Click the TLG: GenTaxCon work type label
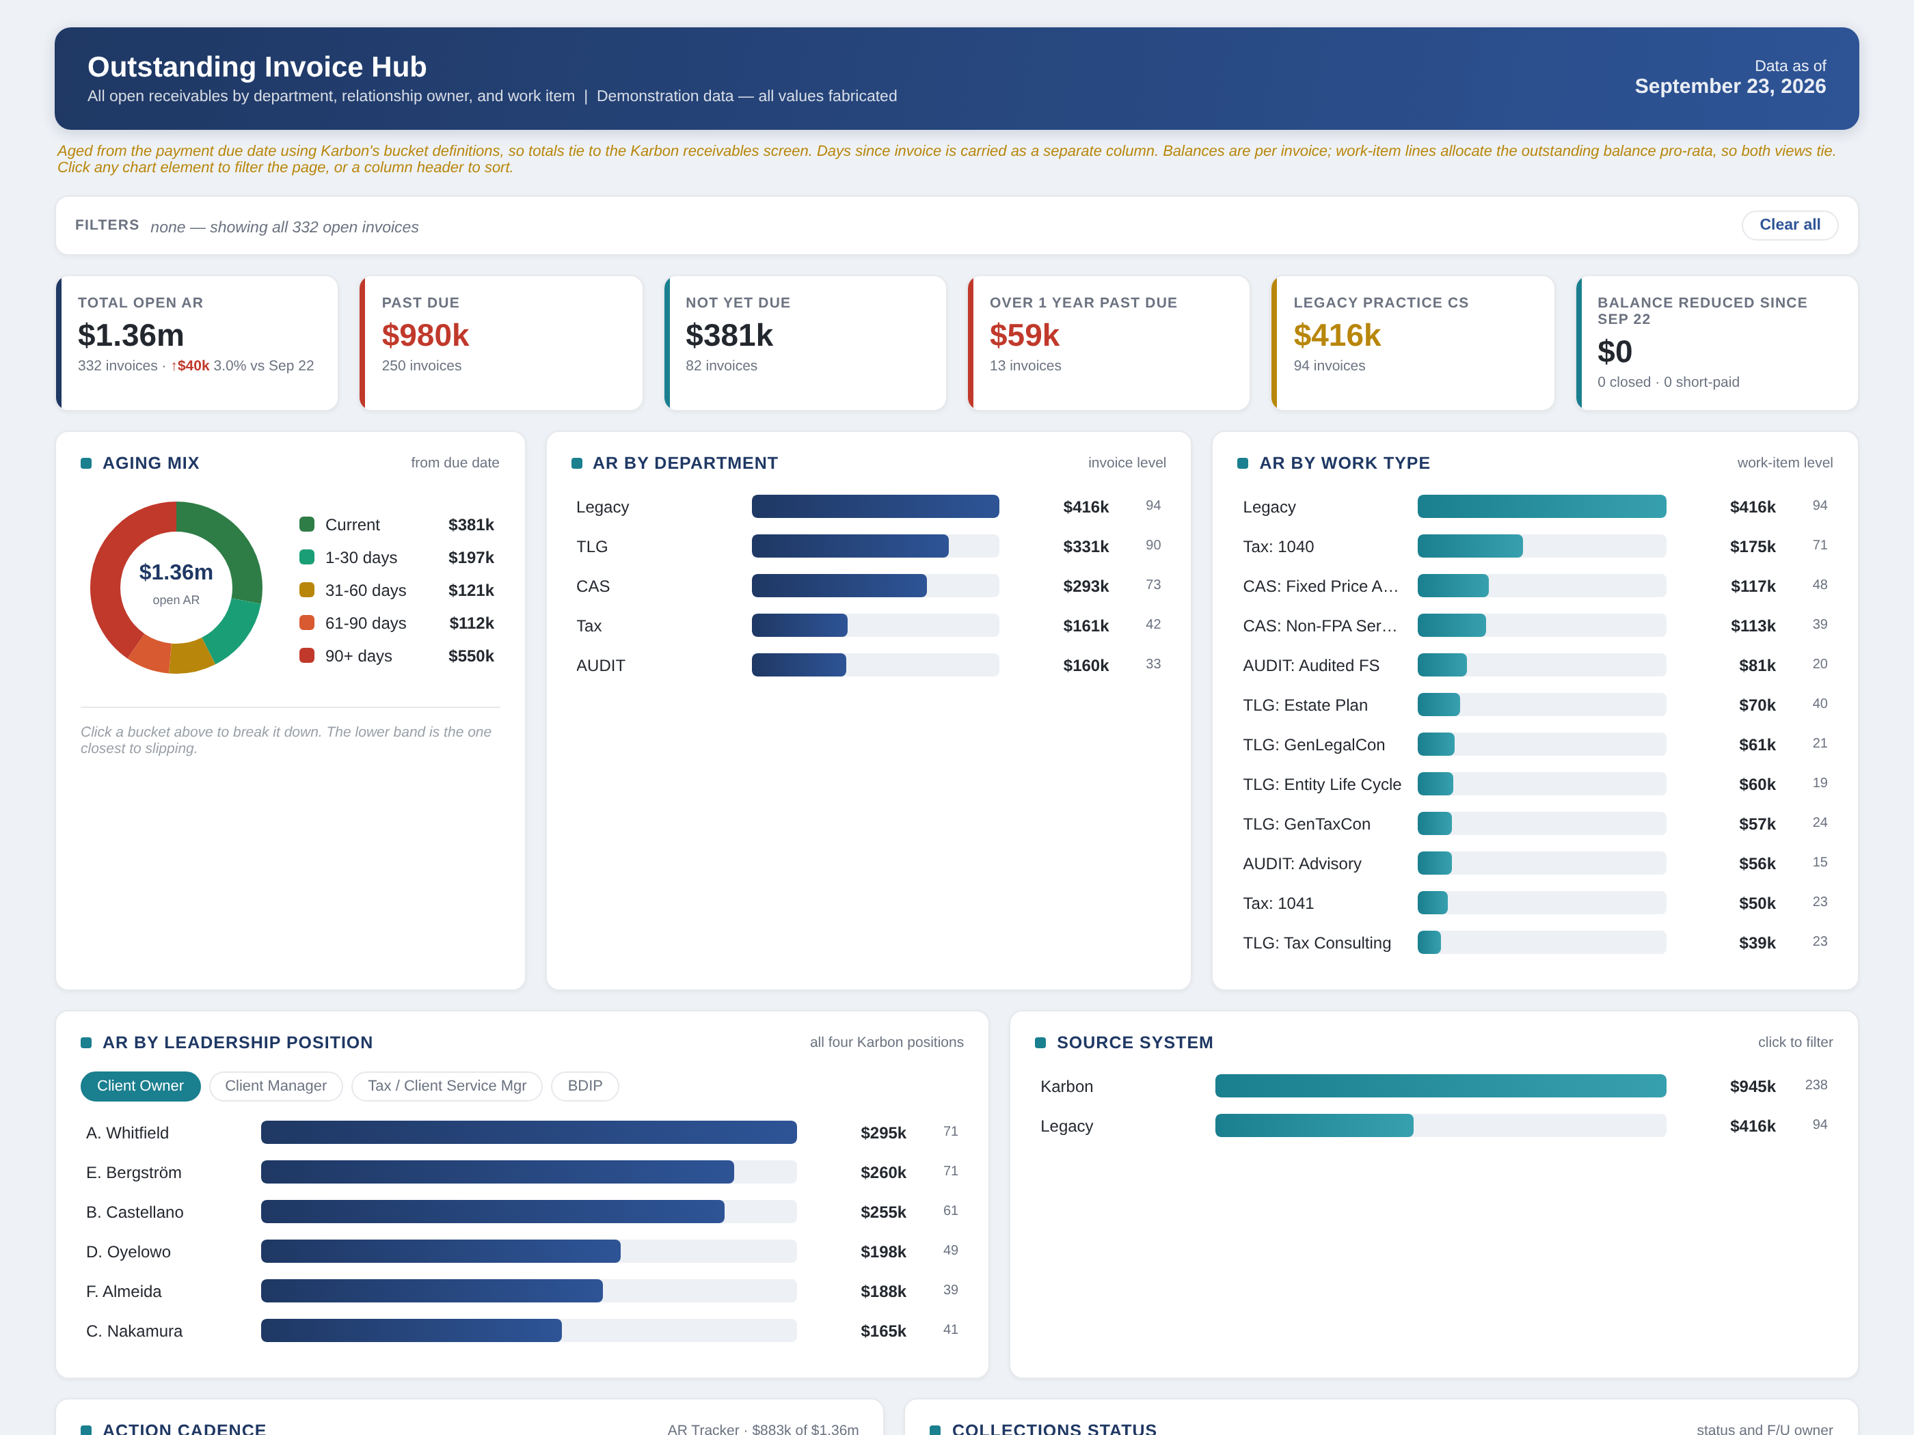 pyautogui.click(x=1306, y=824)
